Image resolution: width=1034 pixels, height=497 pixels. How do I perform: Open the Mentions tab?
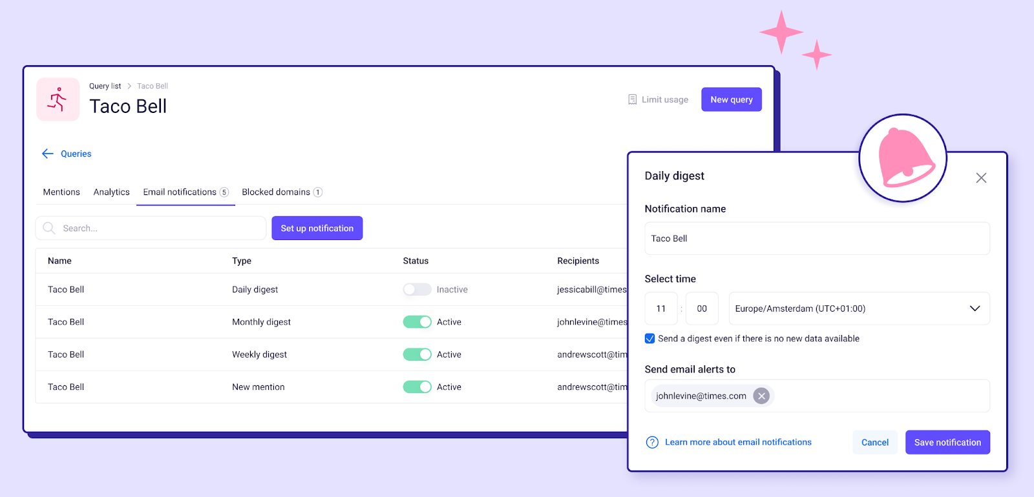point(61,192)
